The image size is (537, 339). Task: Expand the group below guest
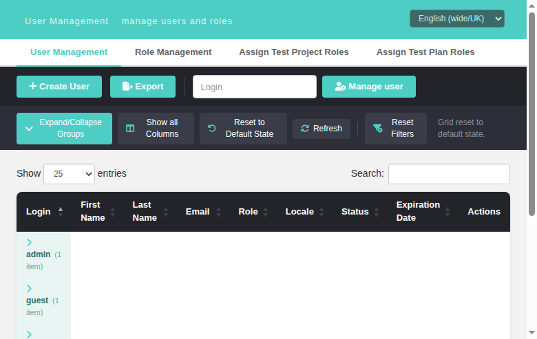pyautogui.click(x=29, y=335)
